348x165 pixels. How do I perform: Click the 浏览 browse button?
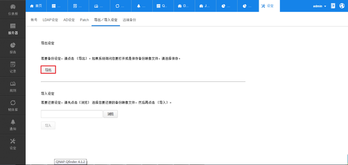point(110,114)
